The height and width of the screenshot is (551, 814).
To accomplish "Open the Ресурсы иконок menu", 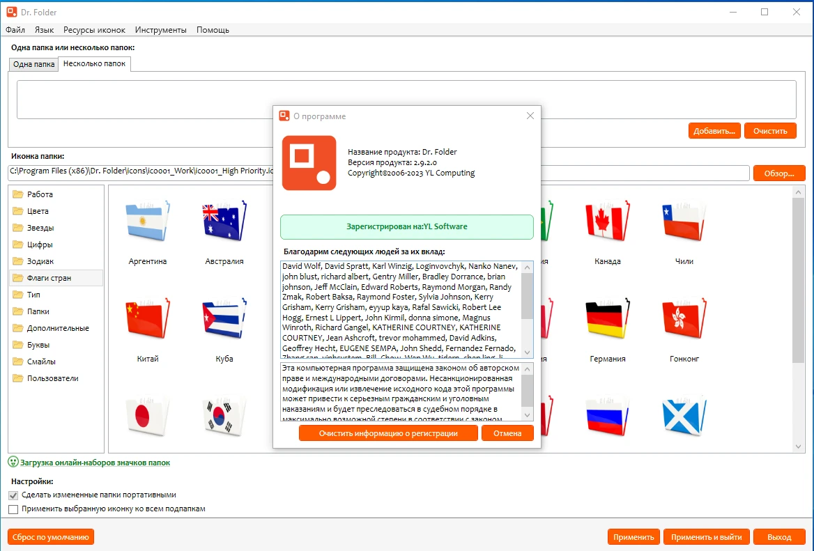I will tap(95, 29).
